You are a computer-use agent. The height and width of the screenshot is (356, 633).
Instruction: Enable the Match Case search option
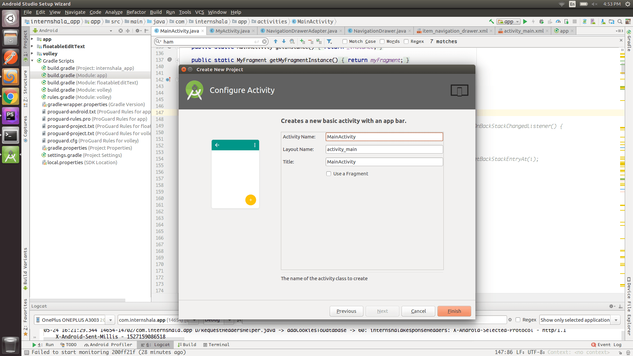[x=345, y=41]
